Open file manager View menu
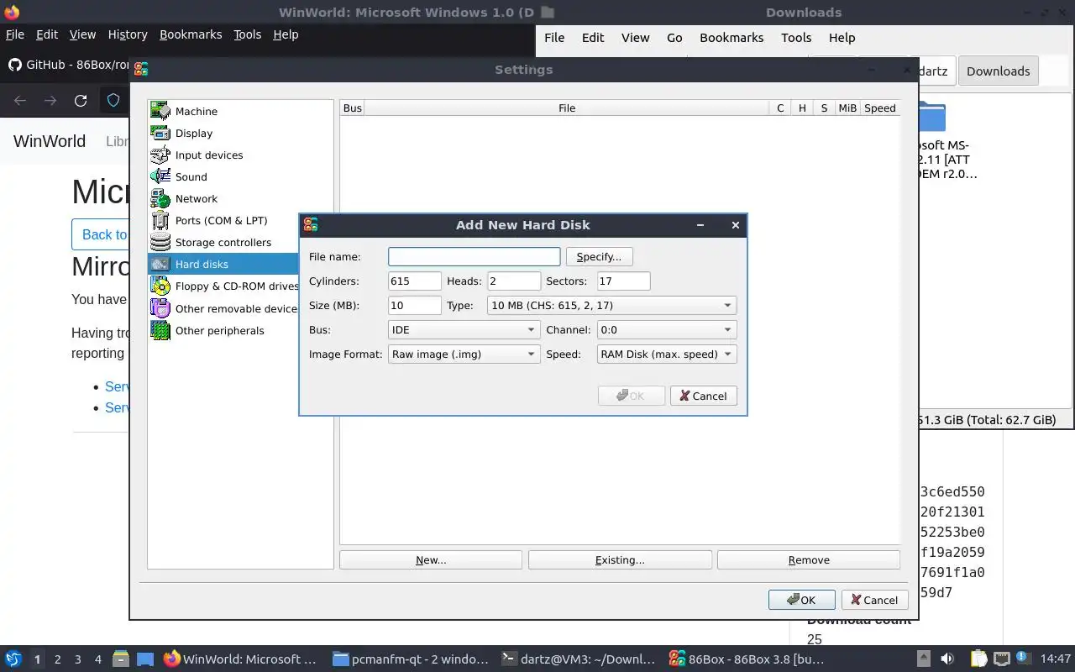This screenshot has width=1075, height=672. 635,38
